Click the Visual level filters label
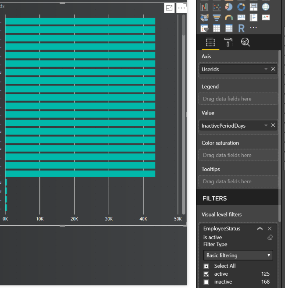Image resolution: width=285 pixels, height=288 pixels. click(x=221, y=214)
